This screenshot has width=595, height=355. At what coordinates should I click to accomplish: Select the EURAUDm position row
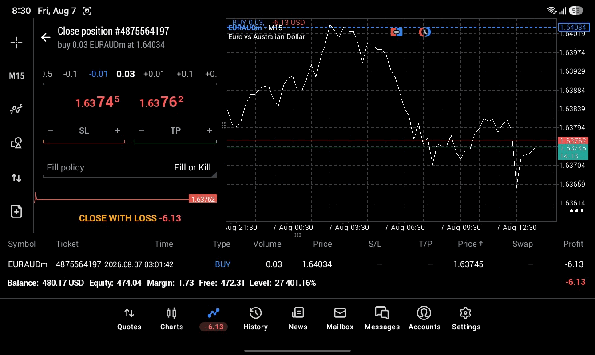click(x=297, y=264)
